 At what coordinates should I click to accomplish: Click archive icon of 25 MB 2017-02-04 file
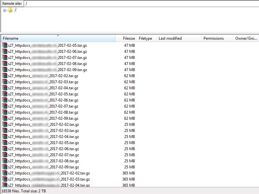(x=4, y=137)
